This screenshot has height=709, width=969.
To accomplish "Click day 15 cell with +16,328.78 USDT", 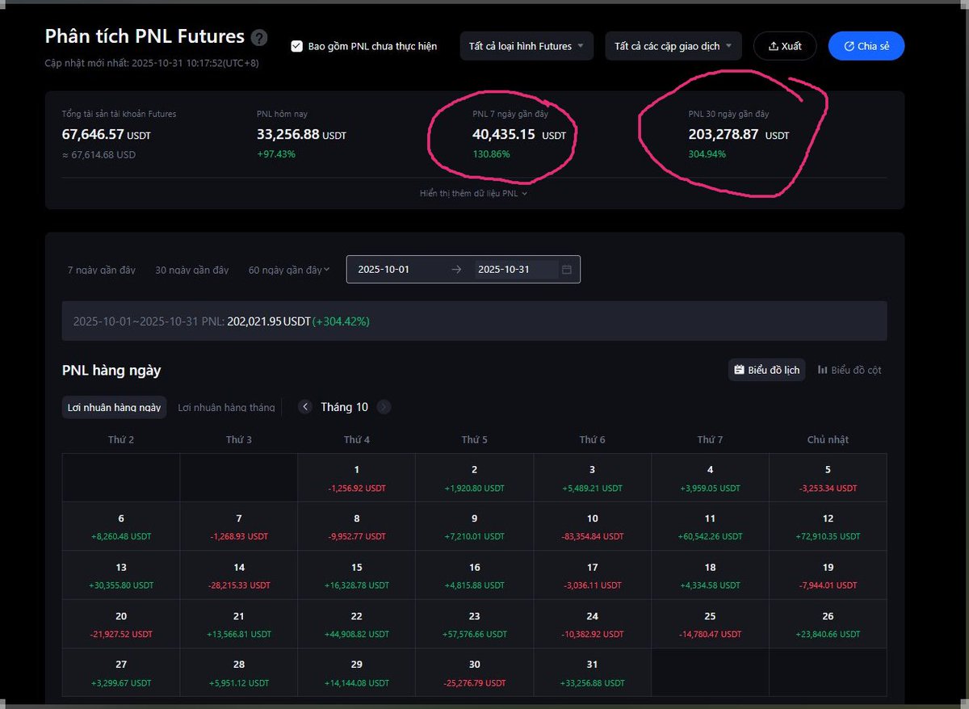I will coord(357,575).
